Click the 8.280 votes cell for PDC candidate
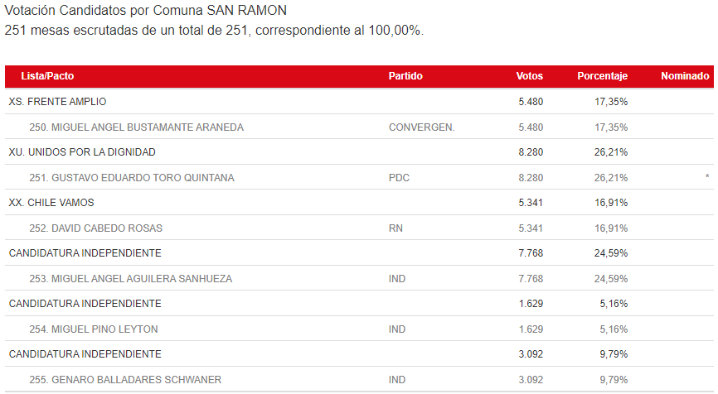This screenshot has width=718, height=394. click(x=529, y=178)
